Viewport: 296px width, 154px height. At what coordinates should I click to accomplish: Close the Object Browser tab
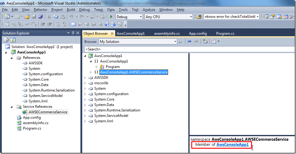[x=112, y=33]
